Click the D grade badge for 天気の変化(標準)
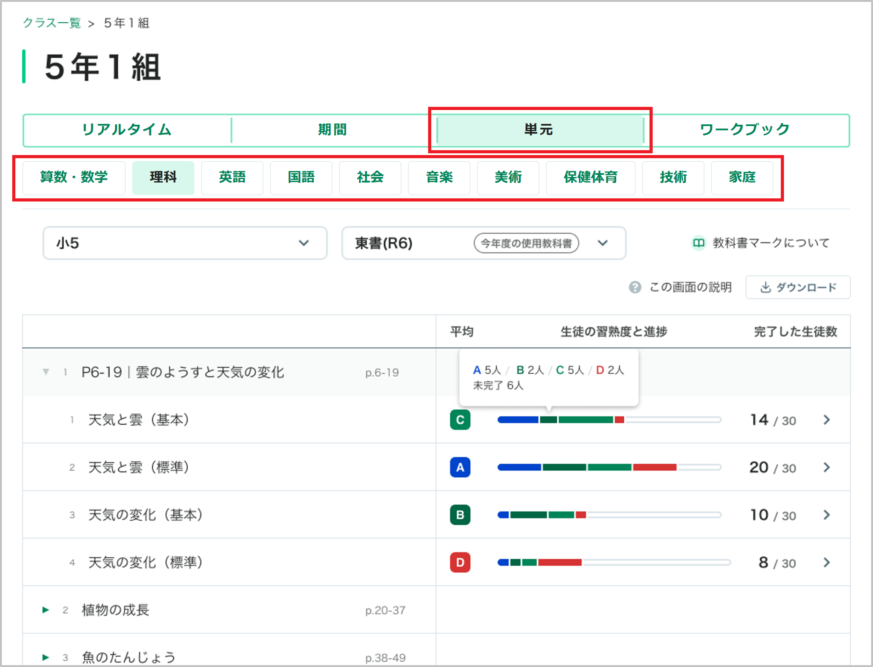Screen dimensions: 873x667 tap(460, 563)
